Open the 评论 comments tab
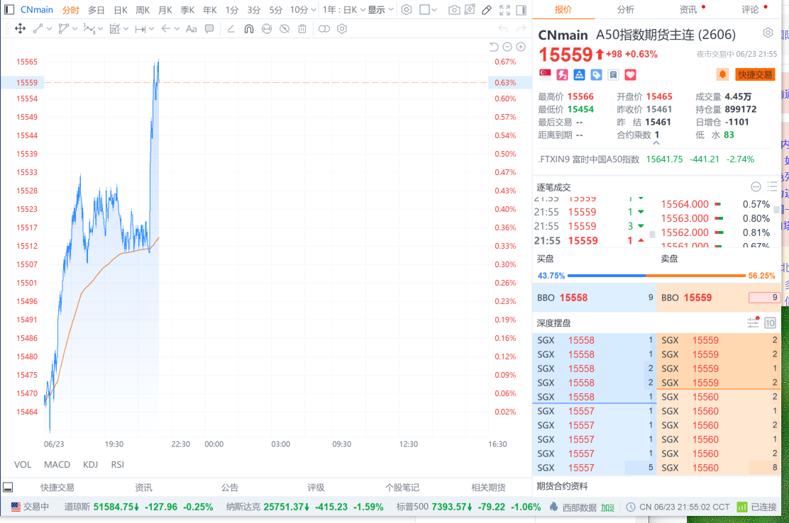 [x=750, y=9]
